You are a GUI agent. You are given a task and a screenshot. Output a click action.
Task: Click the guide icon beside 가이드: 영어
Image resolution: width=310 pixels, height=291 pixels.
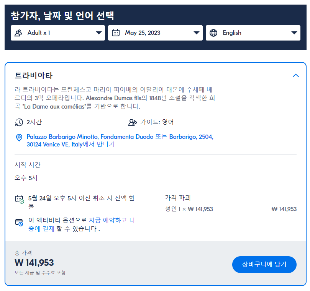(x=133, y=122)
